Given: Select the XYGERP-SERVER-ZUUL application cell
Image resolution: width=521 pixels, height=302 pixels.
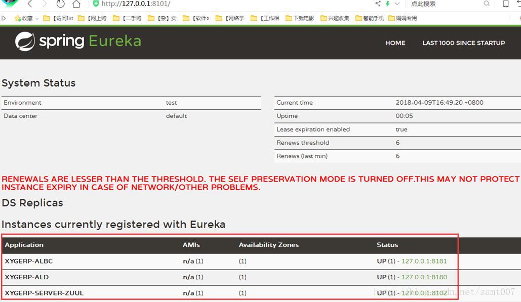Looking at the screenshot, I should tap(44, 293).
